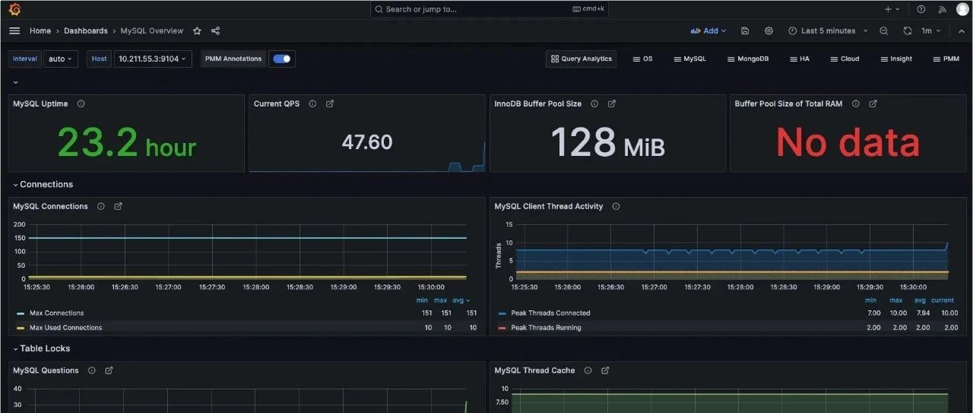Show info for Buffer Pool Size of Total RAM
The image size is (973, 413).
pyautogui.click(x=856, y=103)
